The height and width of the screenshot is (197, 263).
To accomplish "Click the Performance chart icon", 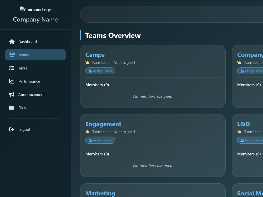I will pos(12,81).
